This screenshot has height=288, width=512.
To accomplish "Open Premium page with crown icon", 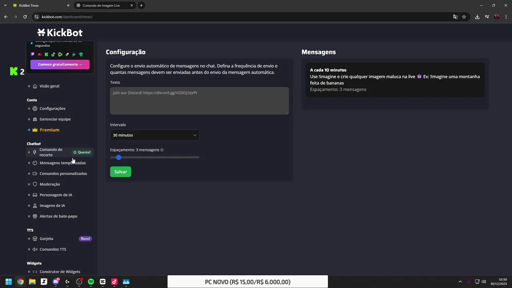I will pos(49,130).
